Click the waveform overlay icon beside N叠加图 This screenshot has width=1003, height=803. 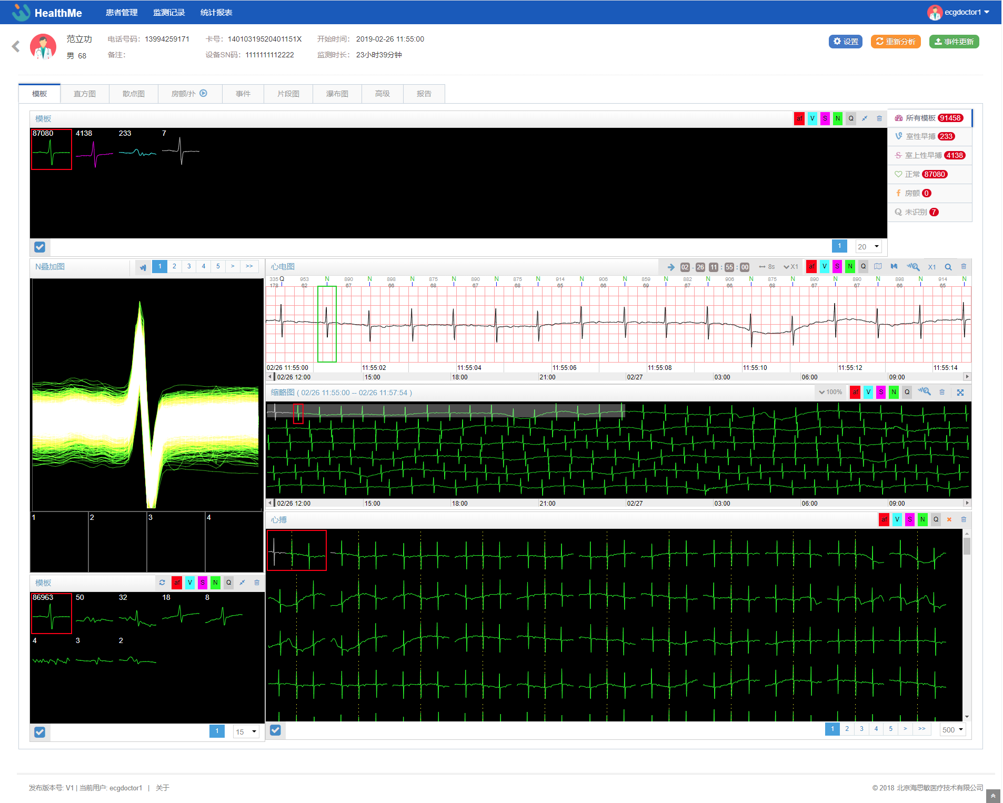pyautogui.click(x=143, y=267)
